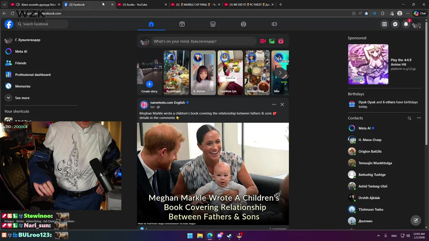Open Windows Start menu
429x241 pixels.
point(190,236)
